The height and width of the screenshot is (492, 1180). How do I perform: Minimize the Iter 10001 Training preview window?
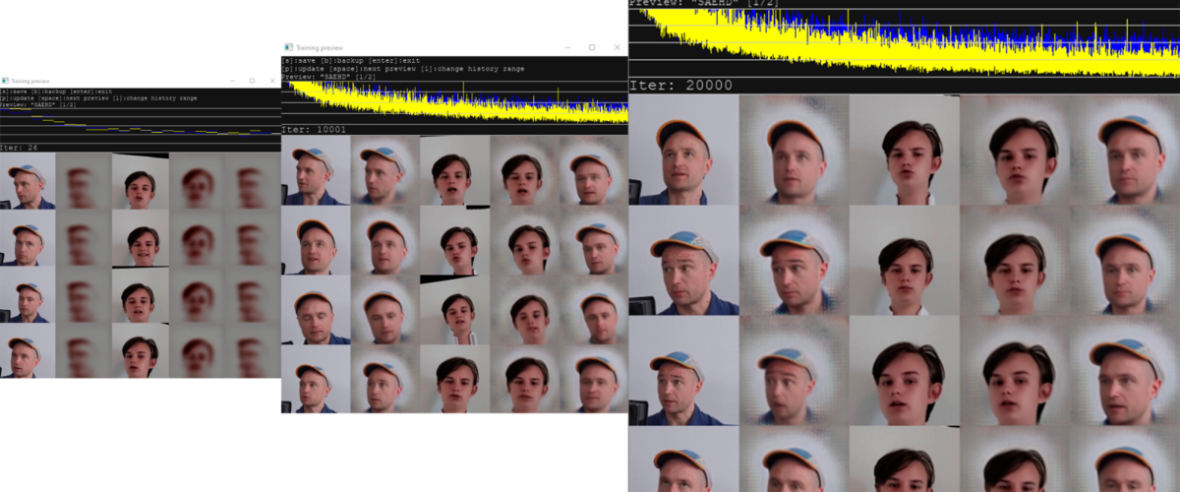(567, 46)
